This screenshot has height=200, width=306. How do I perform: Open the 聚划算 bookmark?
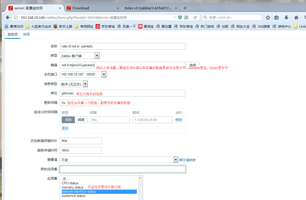coord(164,26)
